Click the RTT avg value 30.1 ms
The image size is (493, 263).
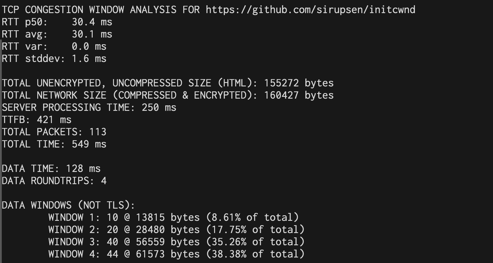(x=92, y=34)
